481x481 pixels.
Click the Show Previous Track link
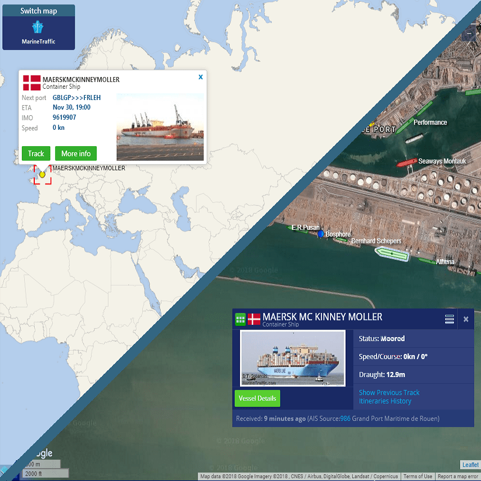(x=389, y=392)
